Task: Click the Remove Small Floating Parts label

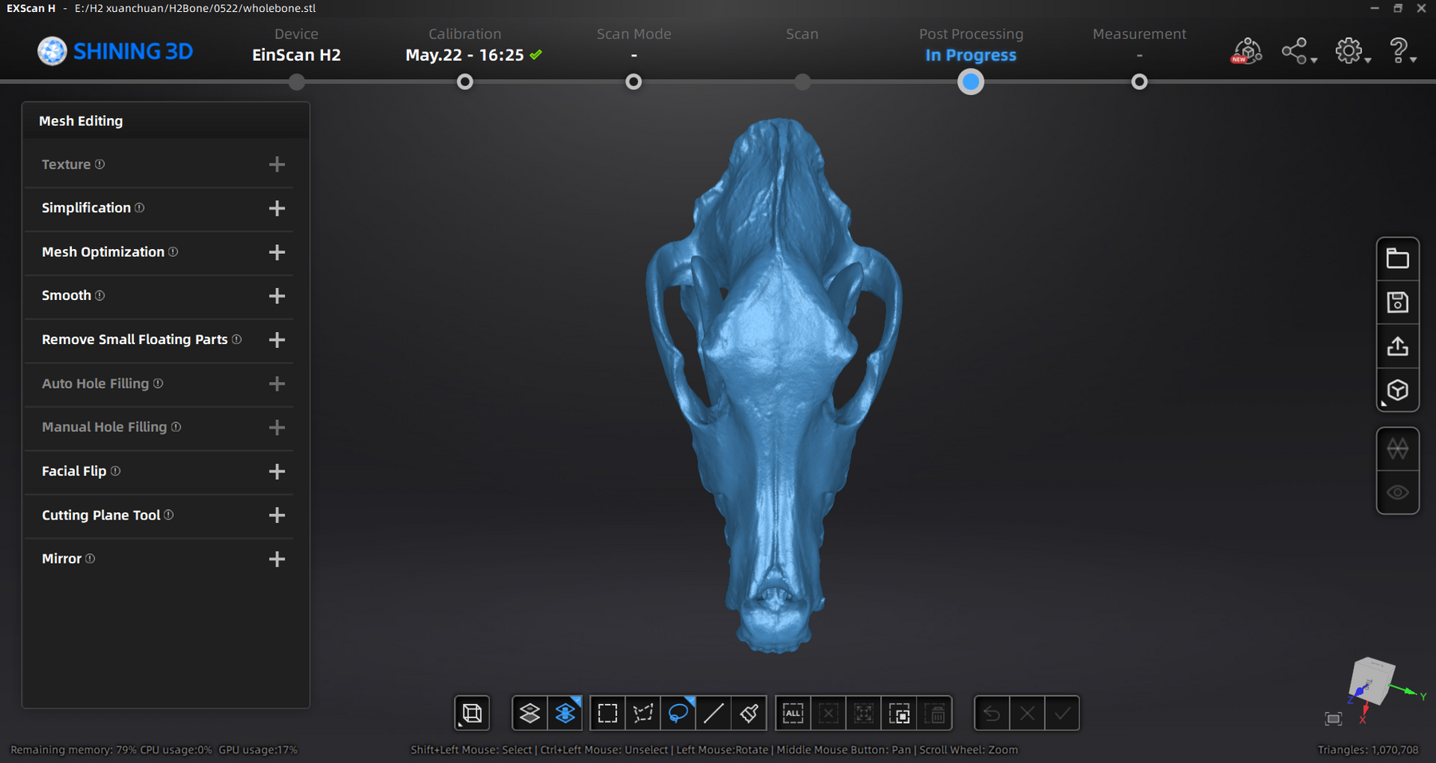Action: click(135, 340)
